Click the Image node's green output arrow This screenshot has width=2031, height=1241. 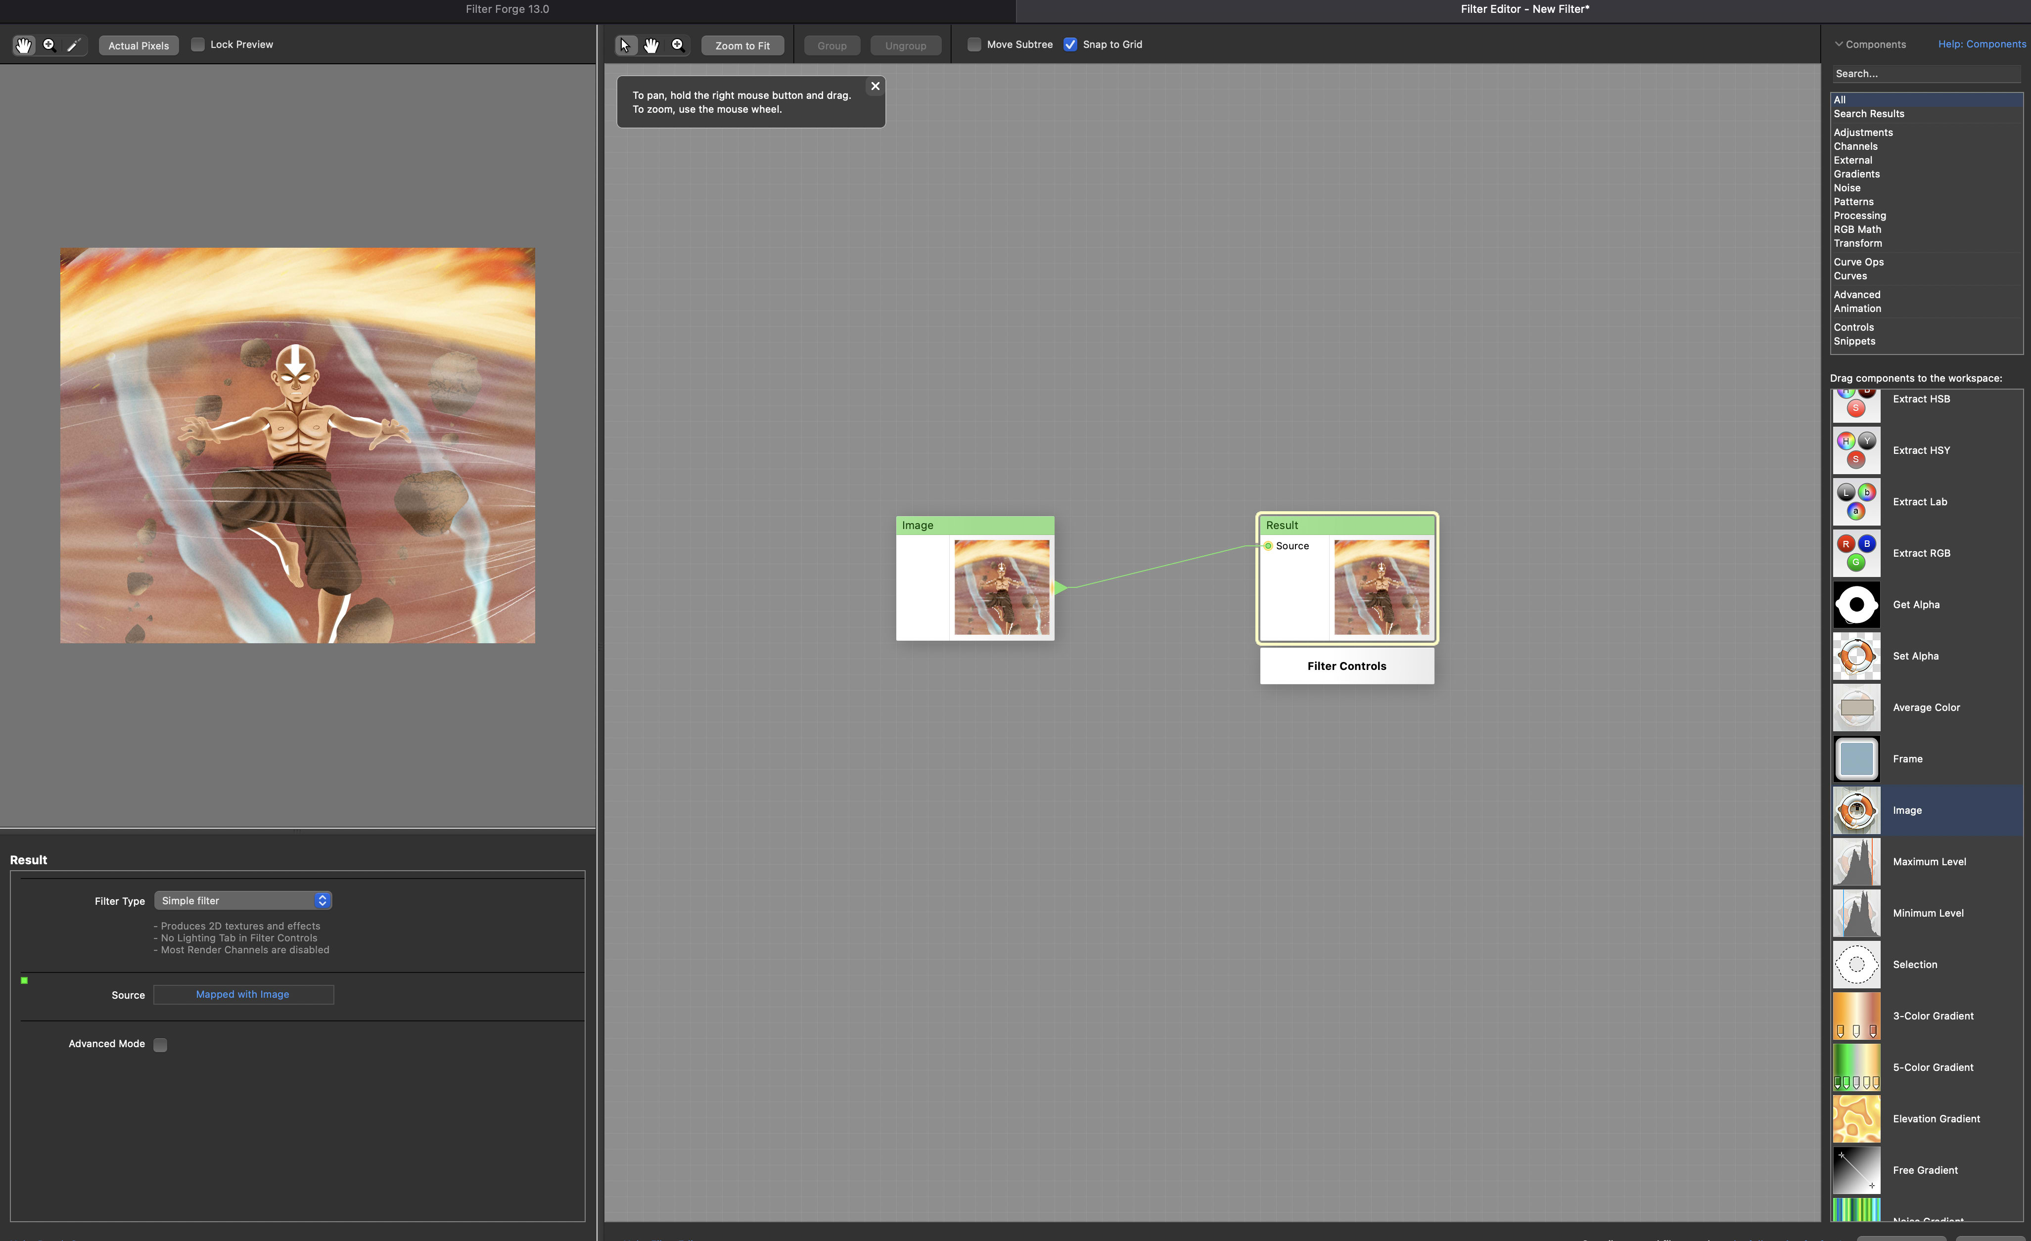1061,587
